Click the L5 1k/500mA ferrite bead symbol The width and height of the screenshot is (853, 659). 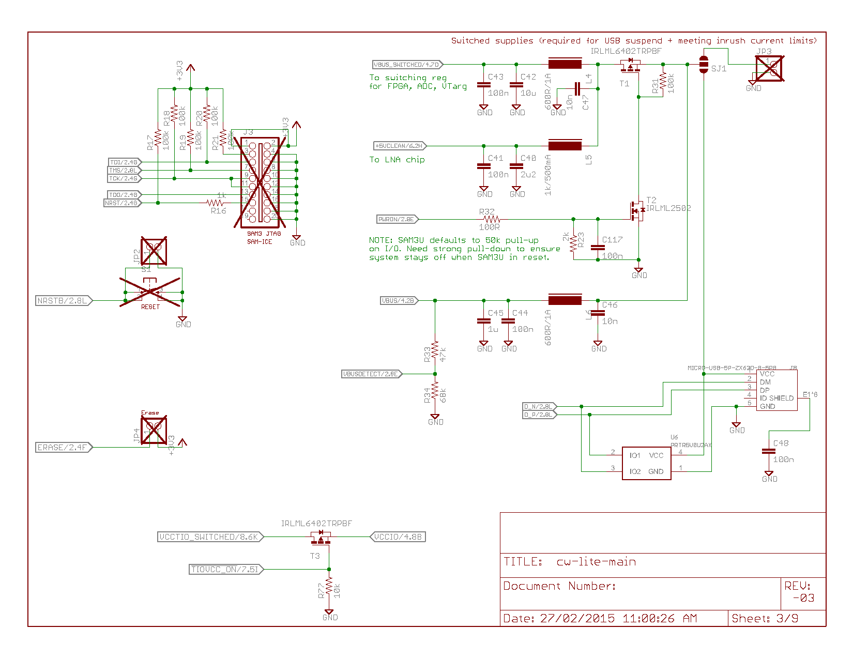[565, 146]
